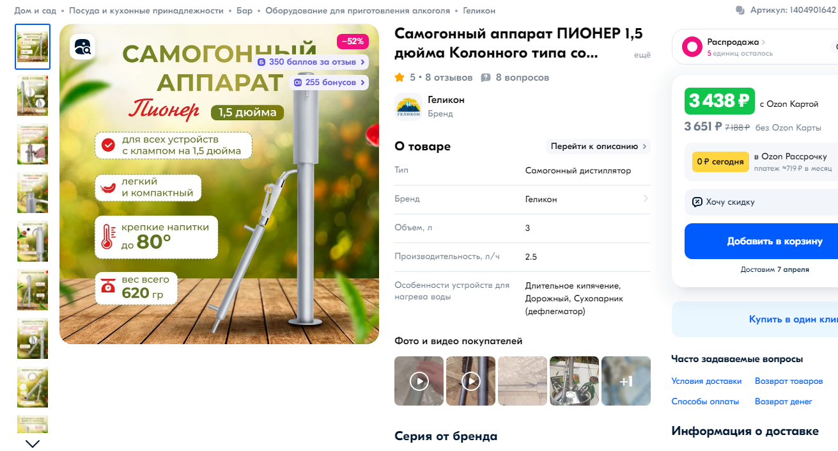
Task: Click the Артикул: 1404901642 text
Action: [793, 10]
